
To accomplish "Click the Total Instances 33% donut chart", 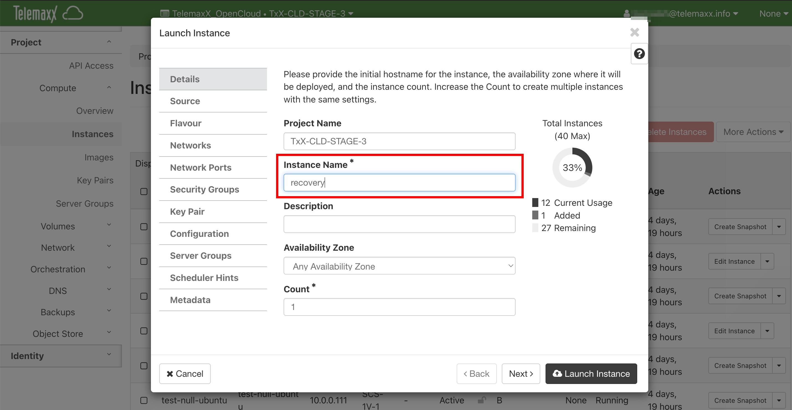I will click(x=572, y=168).
